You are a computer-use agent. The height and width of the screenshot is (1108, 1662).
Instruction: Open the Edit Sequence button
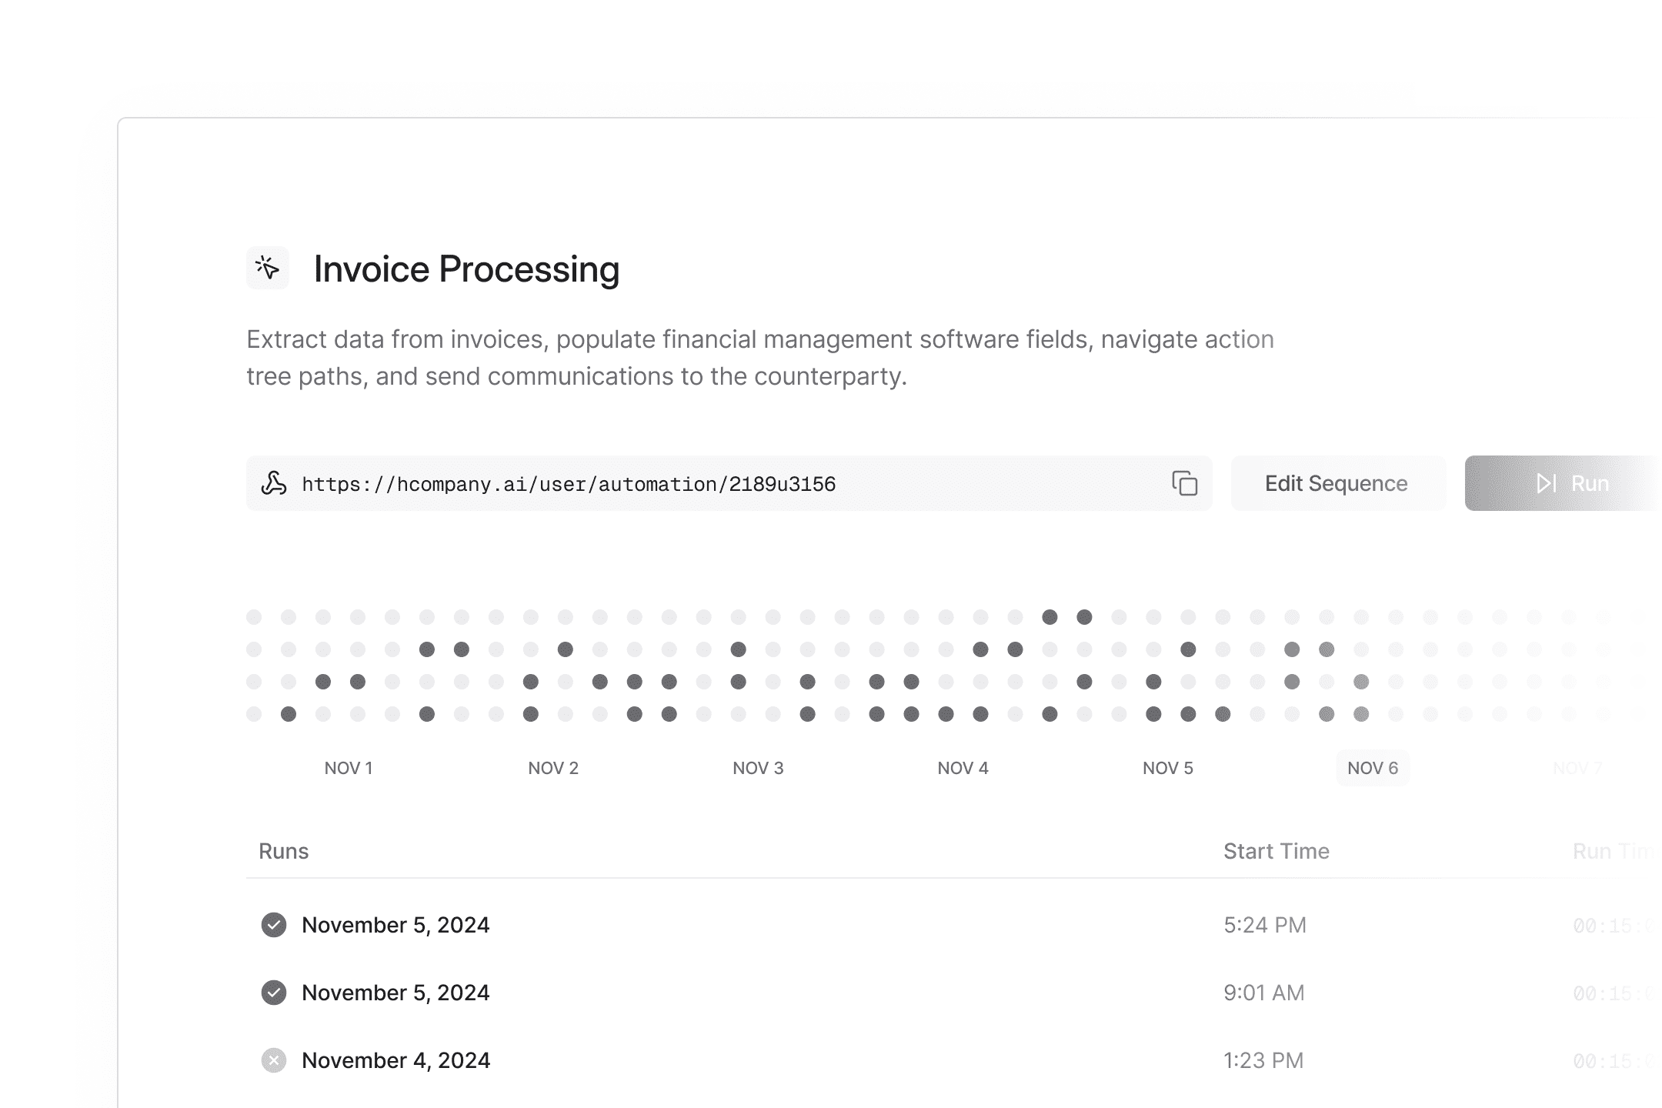pyautogui.click(x=1338, y=483)
